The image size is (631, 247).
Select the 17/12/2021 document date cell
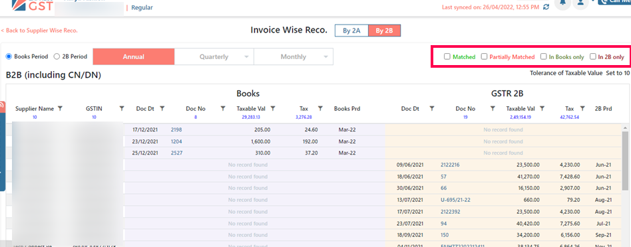pyautogui.click(x=145, y=129)
